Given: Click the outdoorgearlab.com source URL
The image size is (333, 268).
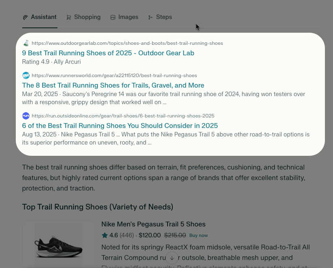Looking at the screenshot, I should (127, 43).
